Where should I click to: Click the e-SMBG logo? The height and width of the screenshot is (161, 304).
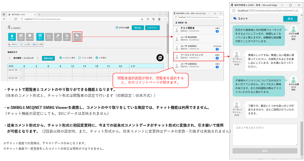pyautogui.click(x=14, y=28)
